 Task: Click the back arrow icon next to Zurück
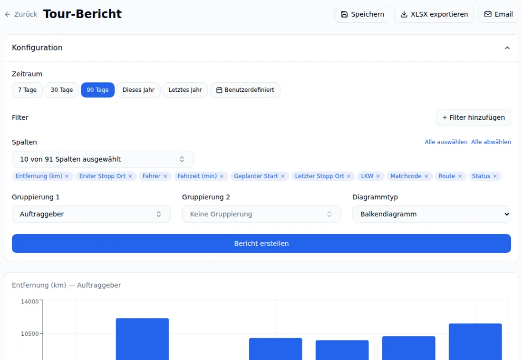7,14
